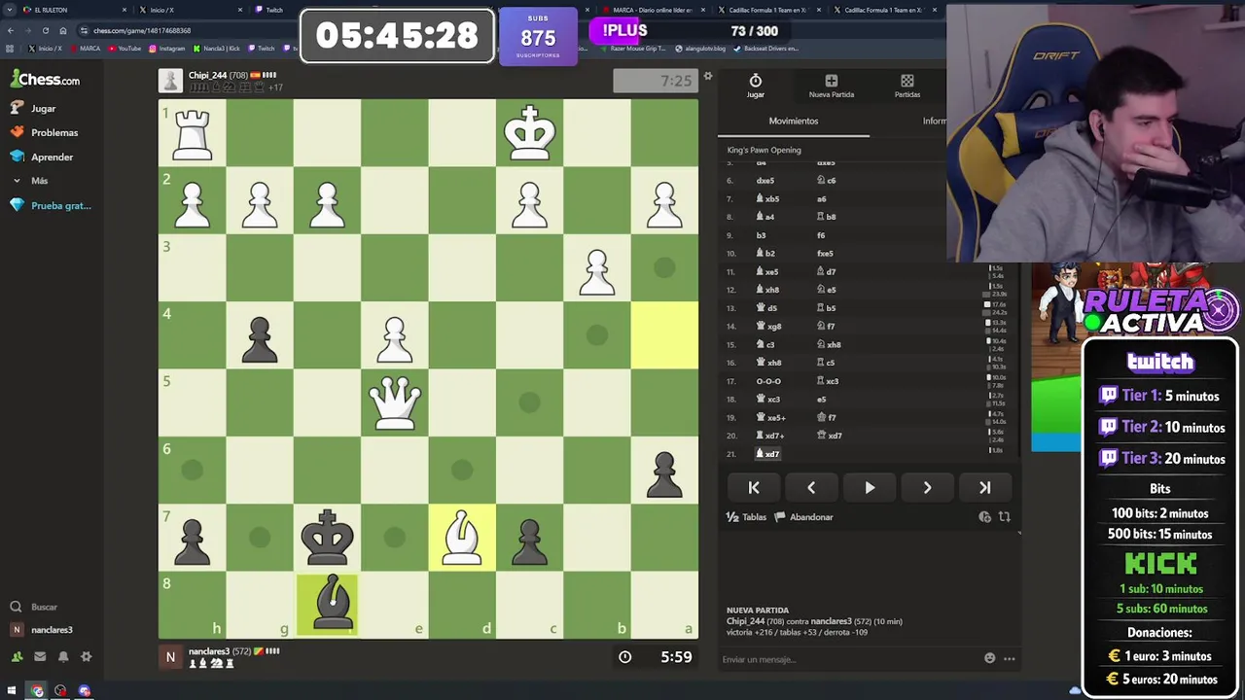The height and width of the screenshot is (700, 1245).
Task: Click the Prueba gratuita diamond link
Action: 51,205
